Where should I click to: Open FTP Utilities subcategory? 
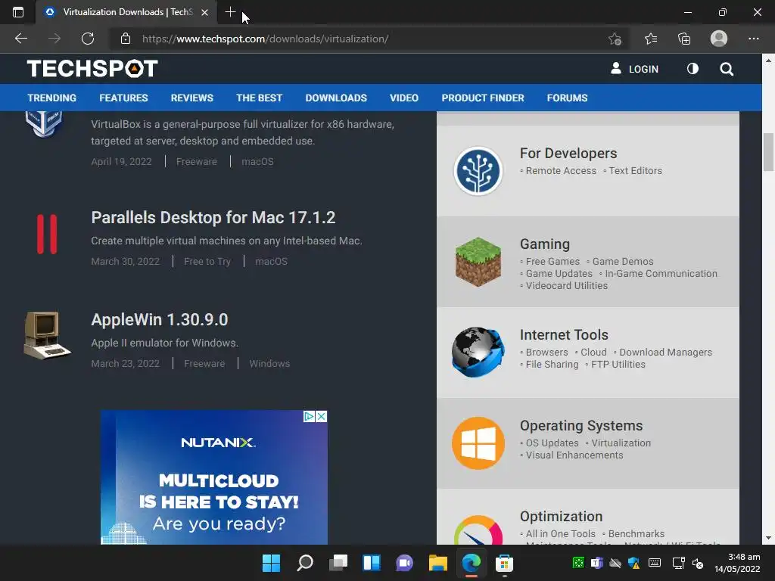tap(618, 364)
